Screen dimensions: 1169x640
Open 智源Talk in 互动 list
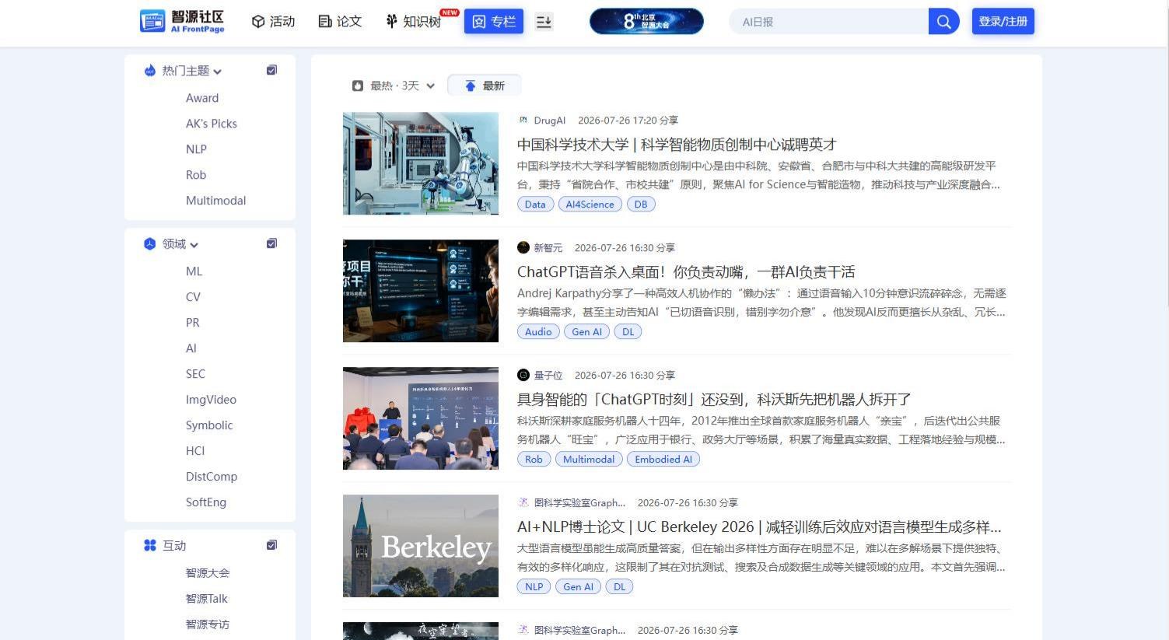(207, 599)
